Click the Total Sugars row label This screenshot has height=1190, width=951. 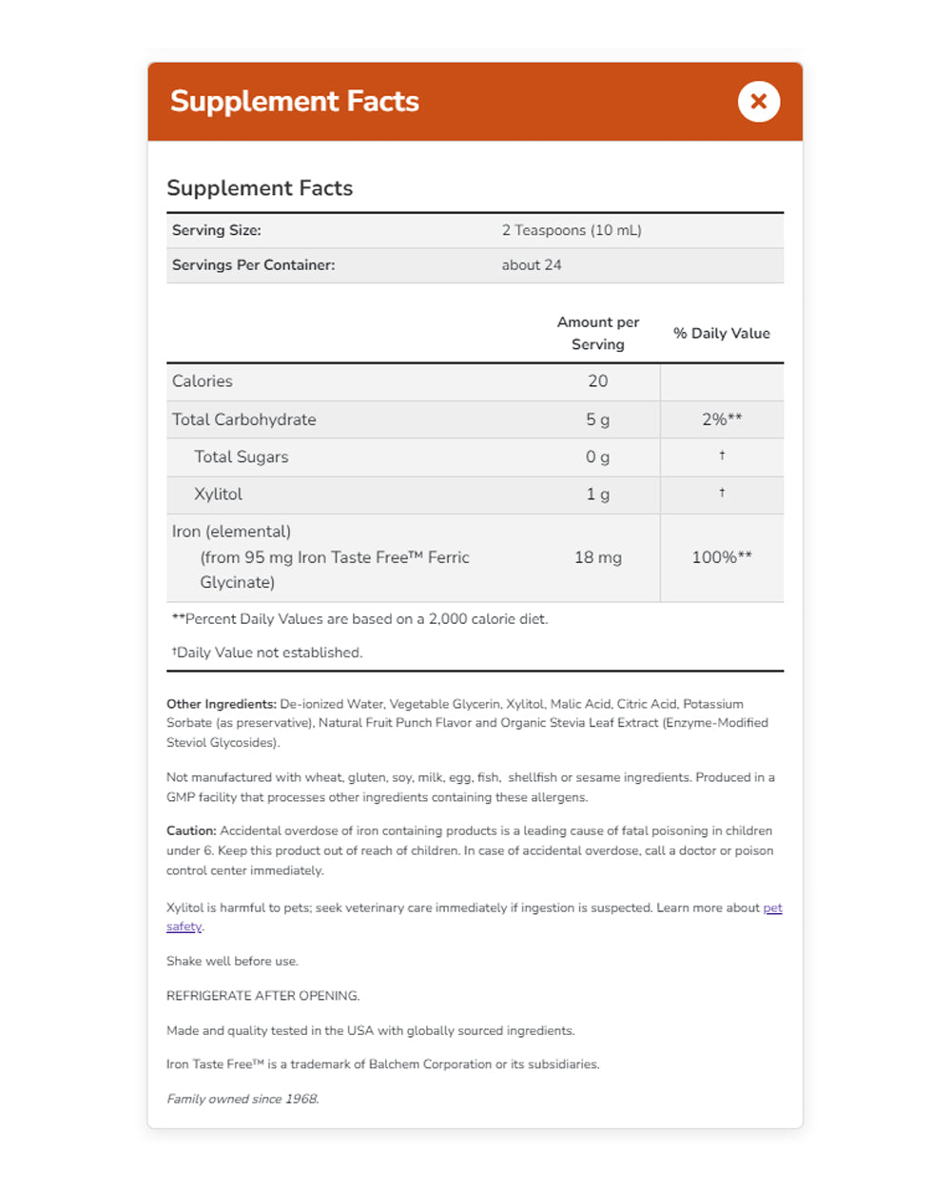[x=242, y=458]
